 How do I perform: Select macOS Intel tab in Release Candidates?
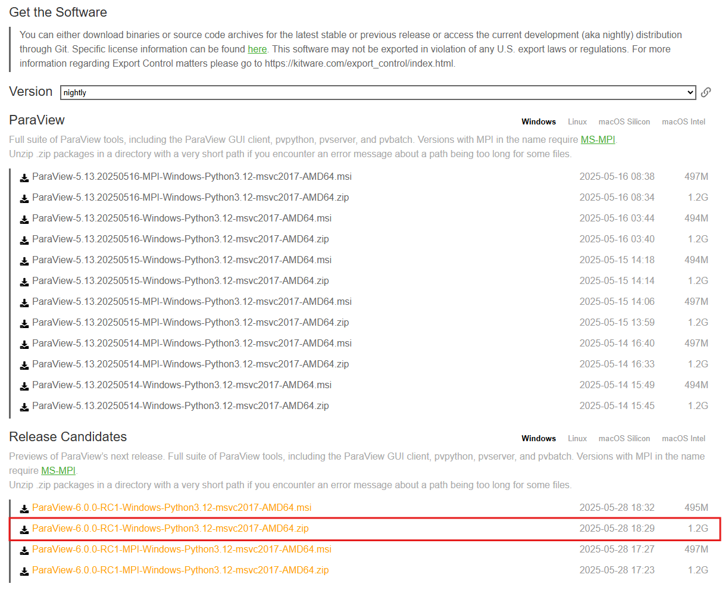[683, 438]
